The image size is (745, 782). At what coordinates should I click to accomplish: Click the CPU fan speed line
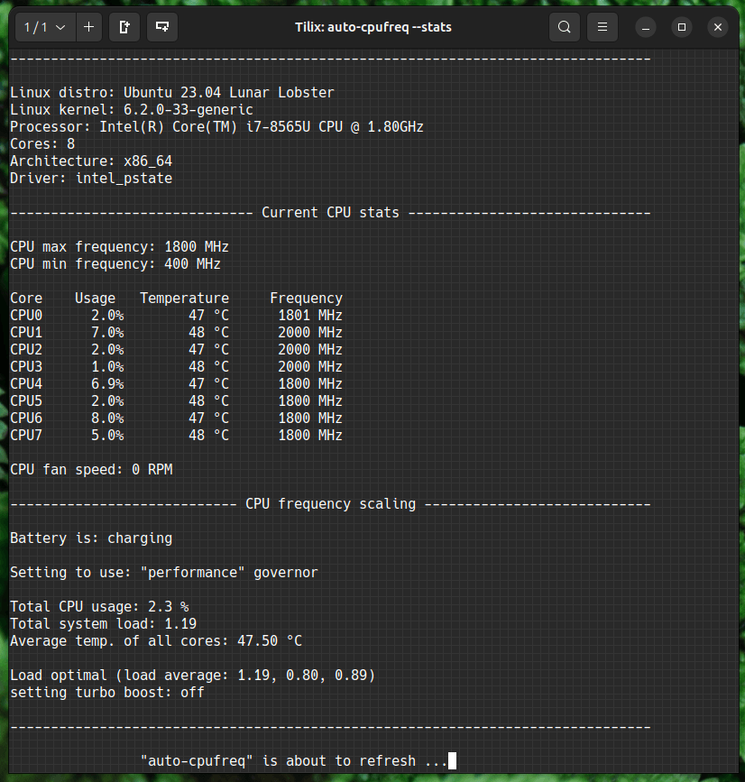[x=91, y=470]
